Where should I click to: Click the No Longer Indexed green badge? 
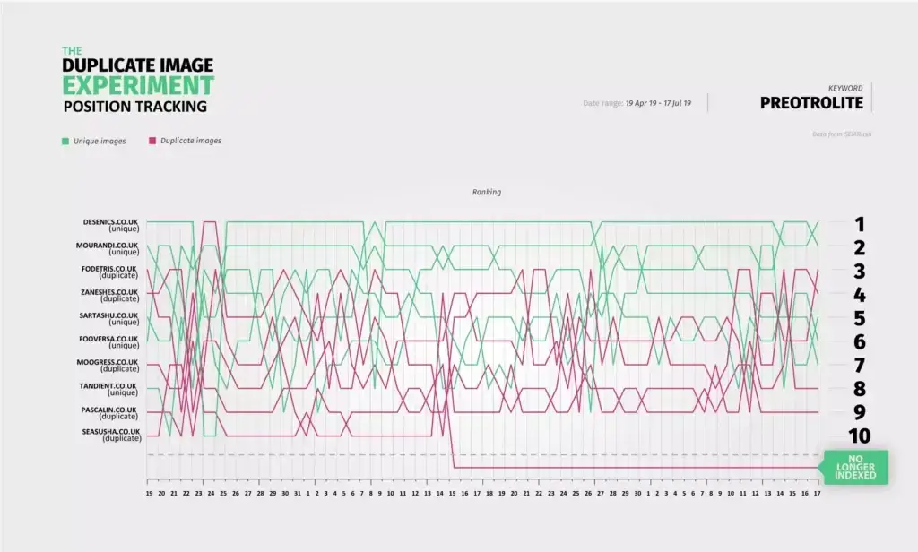[x=854, y=467]
